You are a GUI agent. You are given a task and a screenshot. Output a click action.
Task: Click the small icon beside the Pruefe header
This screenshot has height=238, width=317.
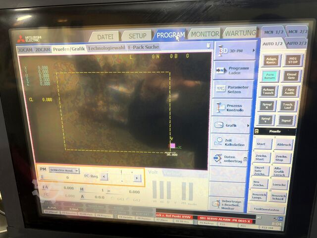pos(257,131)
